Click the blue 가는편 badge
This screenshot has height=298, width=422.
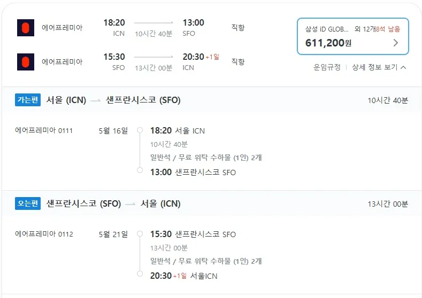click(x=28, y=100)
